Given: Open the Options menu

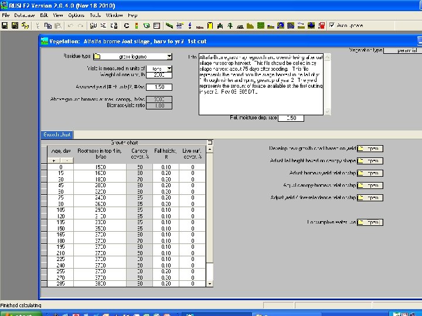Looking at the screenshot, I should (76, 15).
